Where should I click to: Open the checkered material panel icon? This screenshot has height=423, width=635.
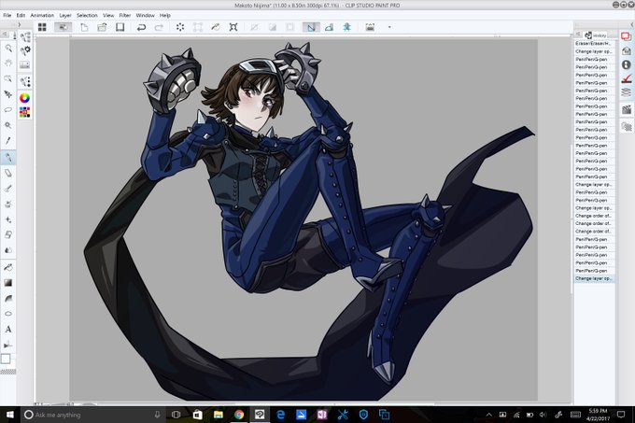click(626, 127)
